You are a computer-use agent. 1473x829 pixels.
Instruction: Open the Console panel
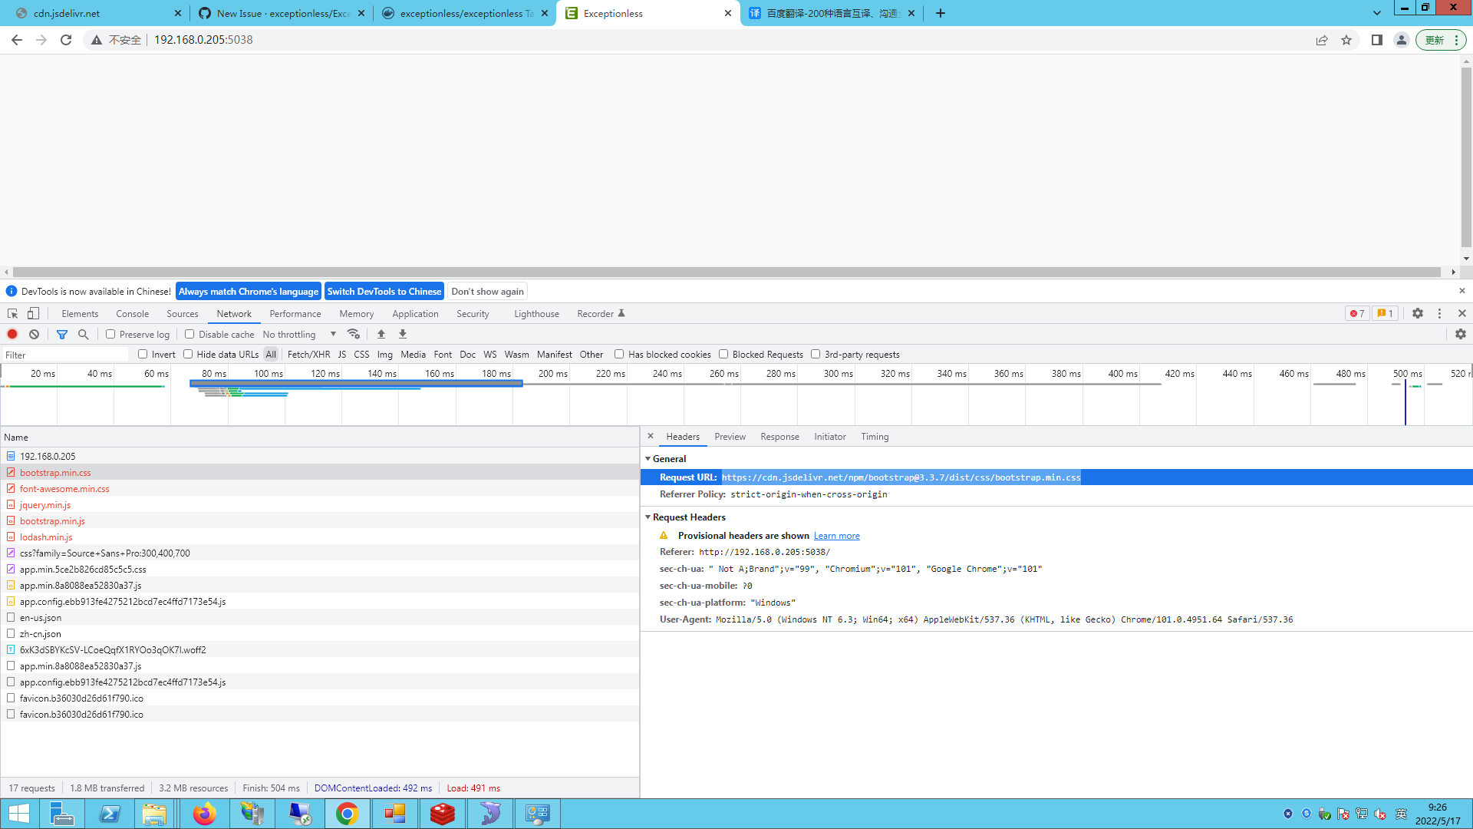[x=132, y=313]
